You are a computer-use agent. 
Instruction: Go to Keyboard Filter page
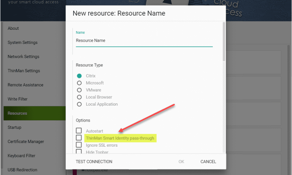pyautogui.click(x=21, y=156)
